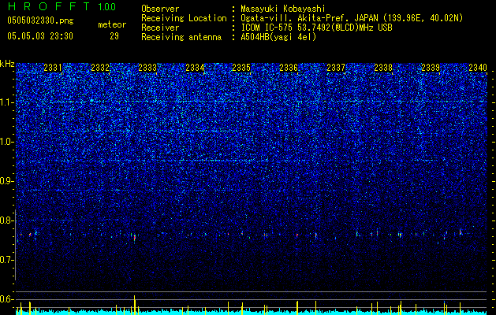Click the Receiving Location label
Image resolution: width=496 pixels, height=315 pixels.
[184, 18]
